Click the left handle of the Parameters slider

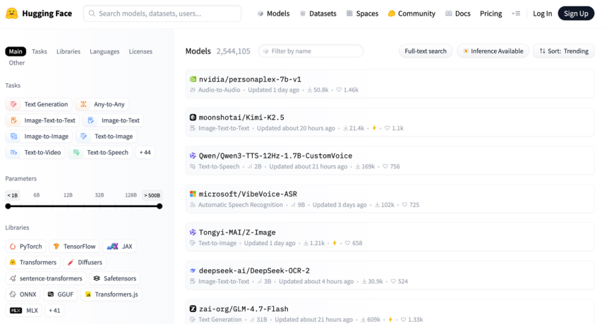pyautogui.click(x=8, y=206)
